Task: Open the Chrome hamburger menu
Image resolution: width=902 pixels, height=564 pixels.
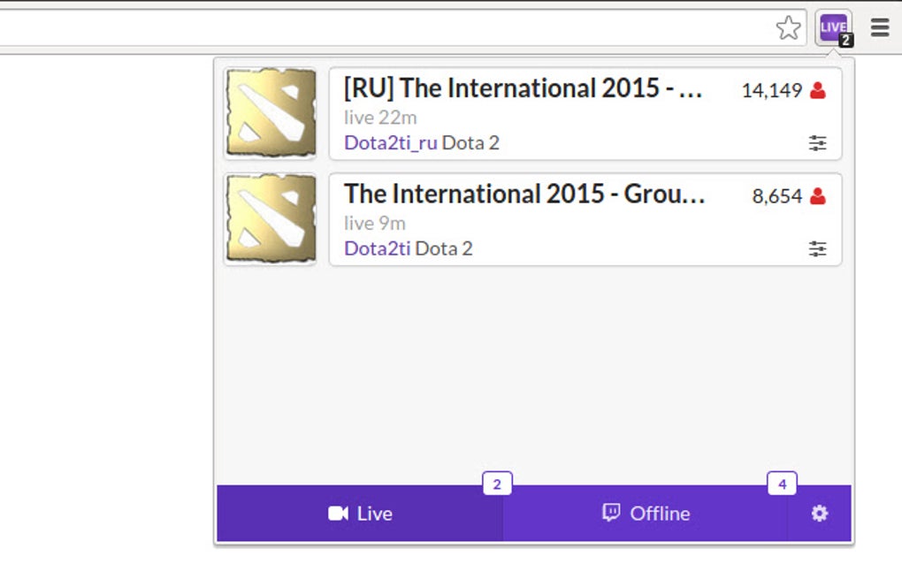Action: 878,27
